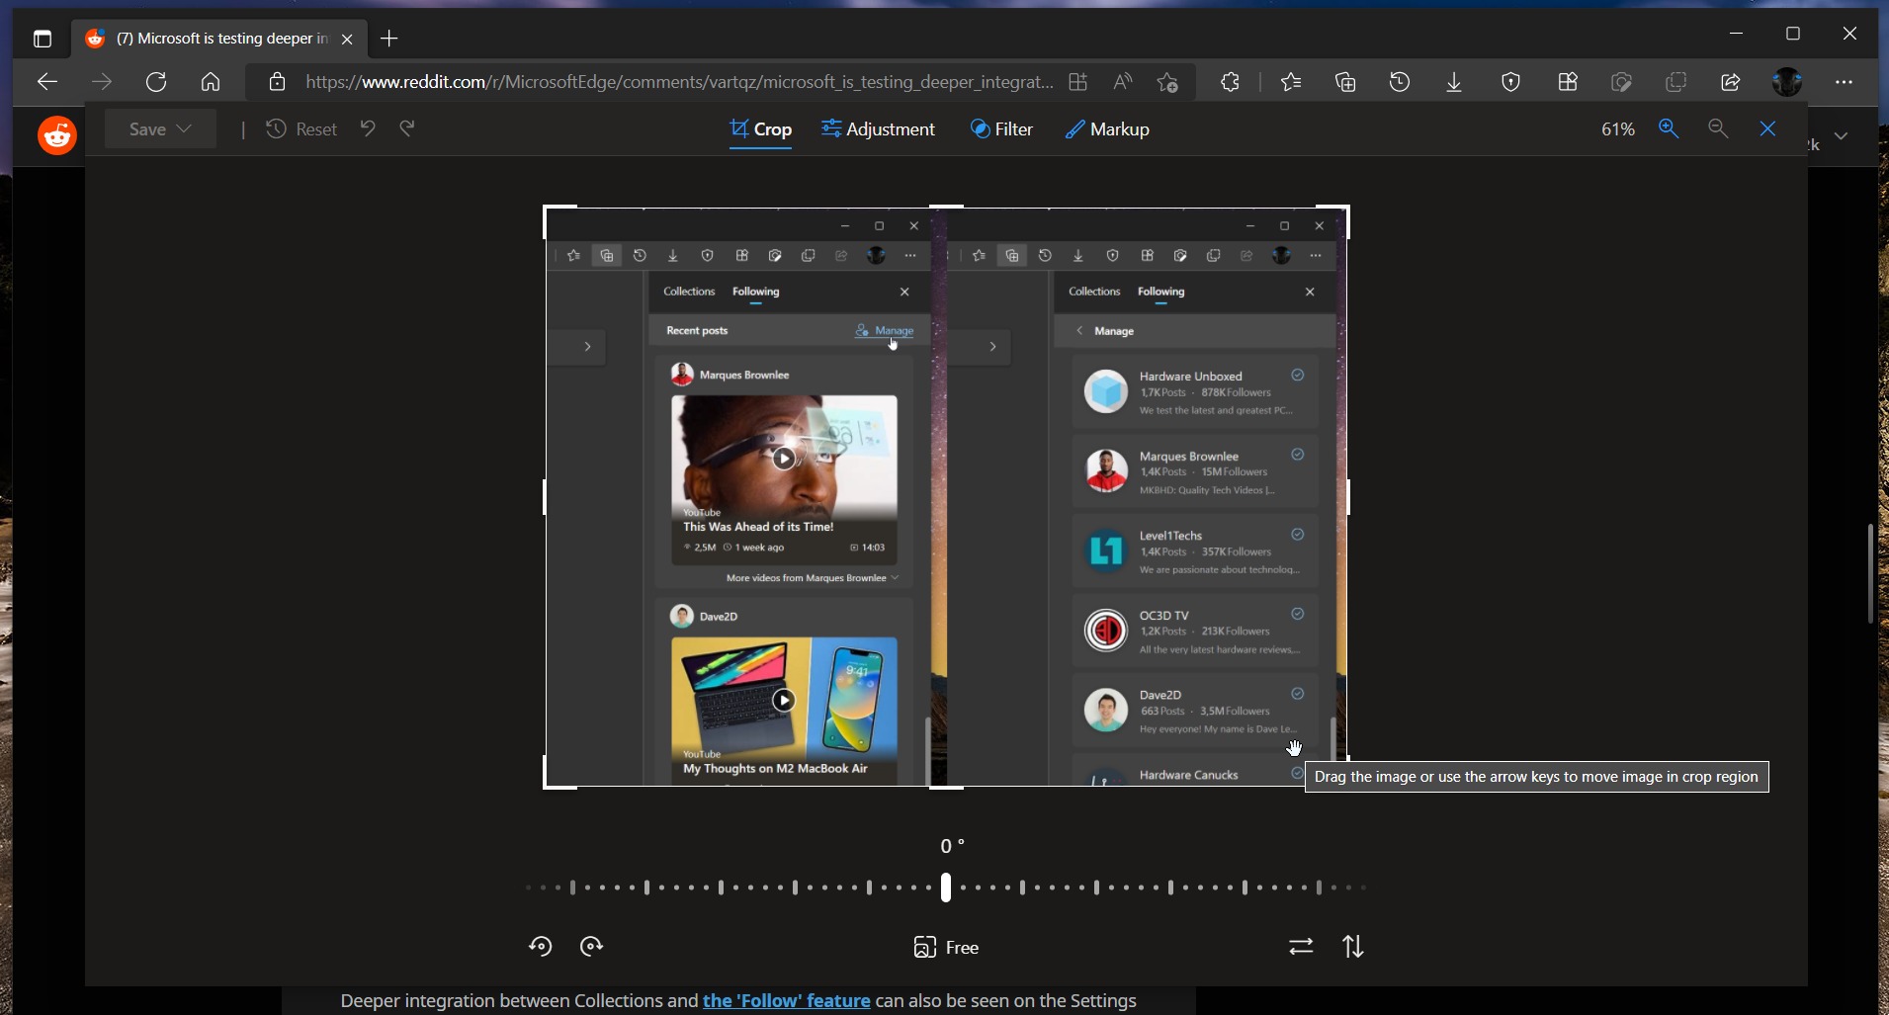Add this page to favorites

(1168, 82)
